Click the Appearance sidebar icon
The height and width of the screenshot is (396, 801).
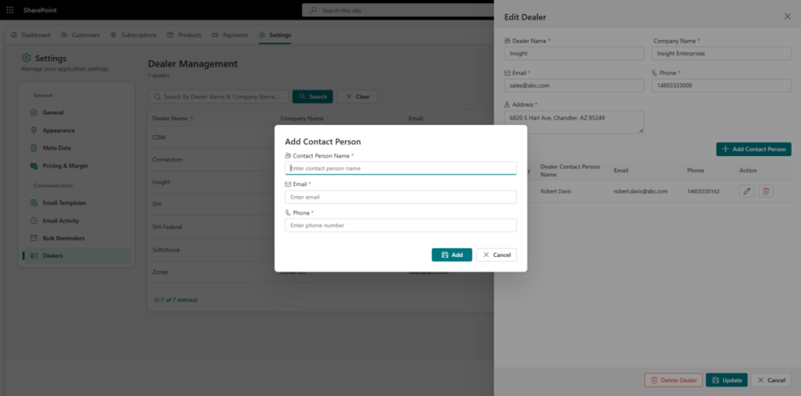[34, 130]
